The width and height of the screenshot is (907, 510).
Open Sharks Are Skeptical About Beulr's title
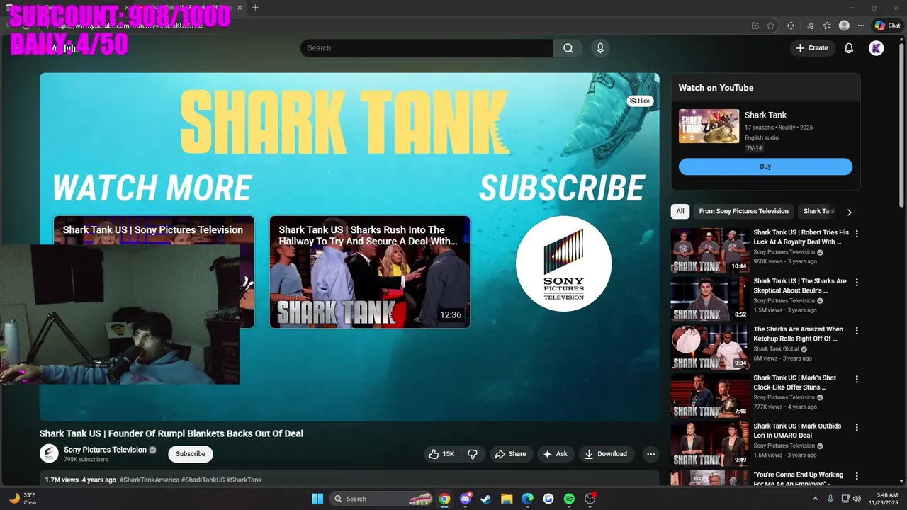point(800,285)
